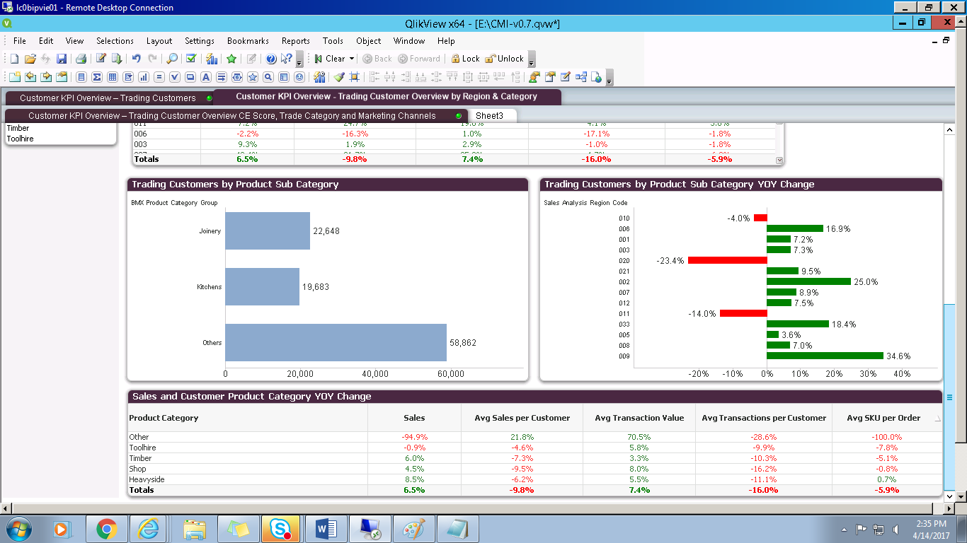
Task: Click the Windows Start button
Action: [19, 528]
